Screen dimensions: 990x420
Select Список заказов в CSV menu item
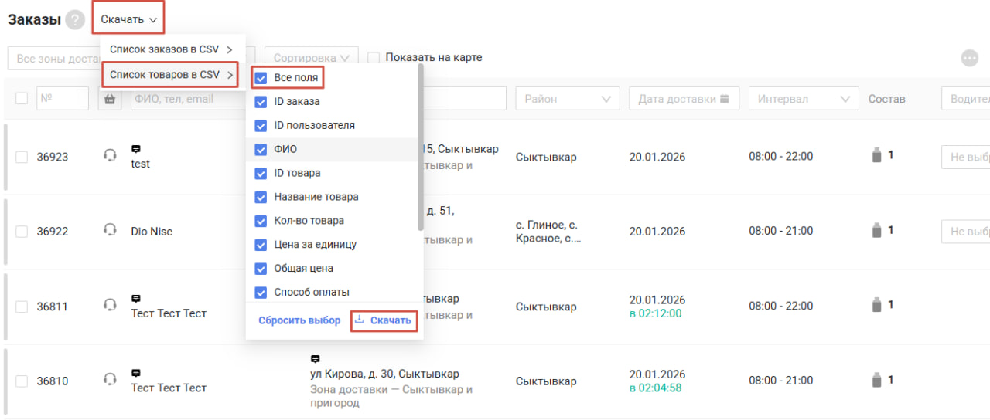171,49
